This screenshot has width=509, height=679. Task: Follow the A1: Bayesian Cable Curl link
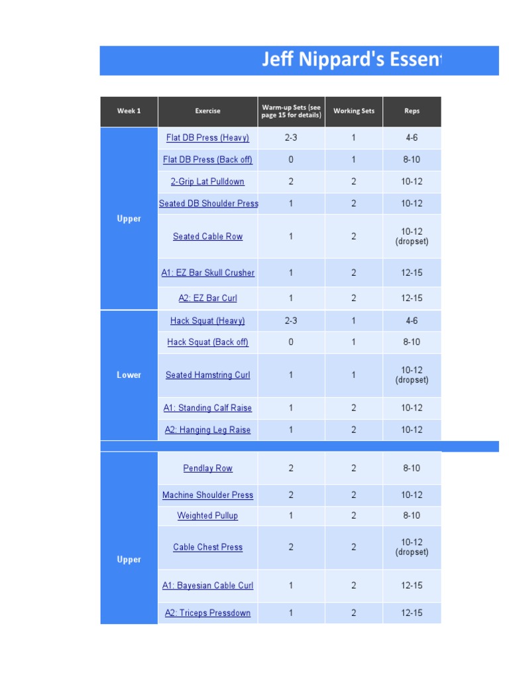click(207, 586)
